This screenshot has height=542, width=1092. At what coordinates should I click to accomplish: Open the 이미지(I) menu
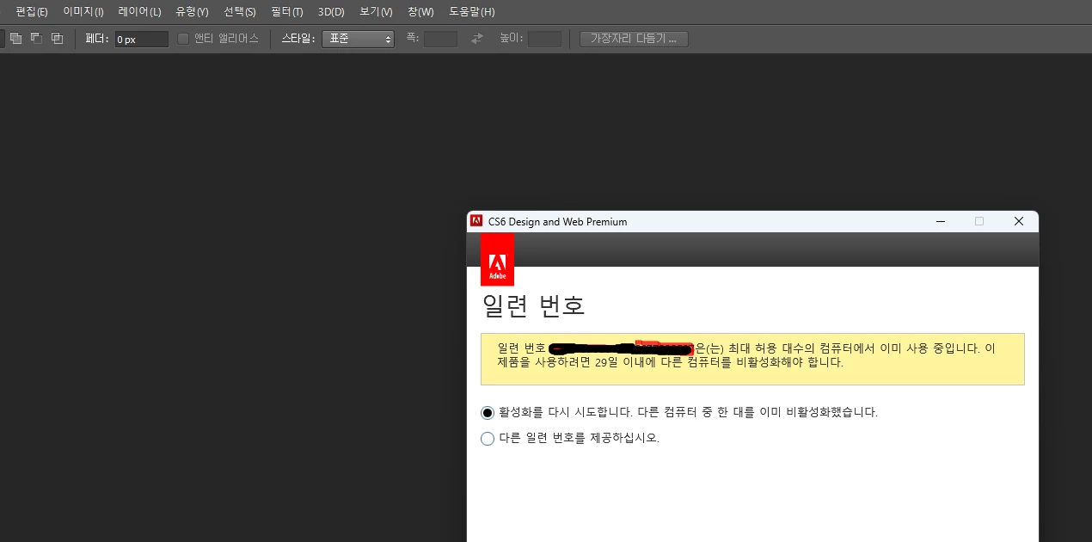tap(83, 12)
